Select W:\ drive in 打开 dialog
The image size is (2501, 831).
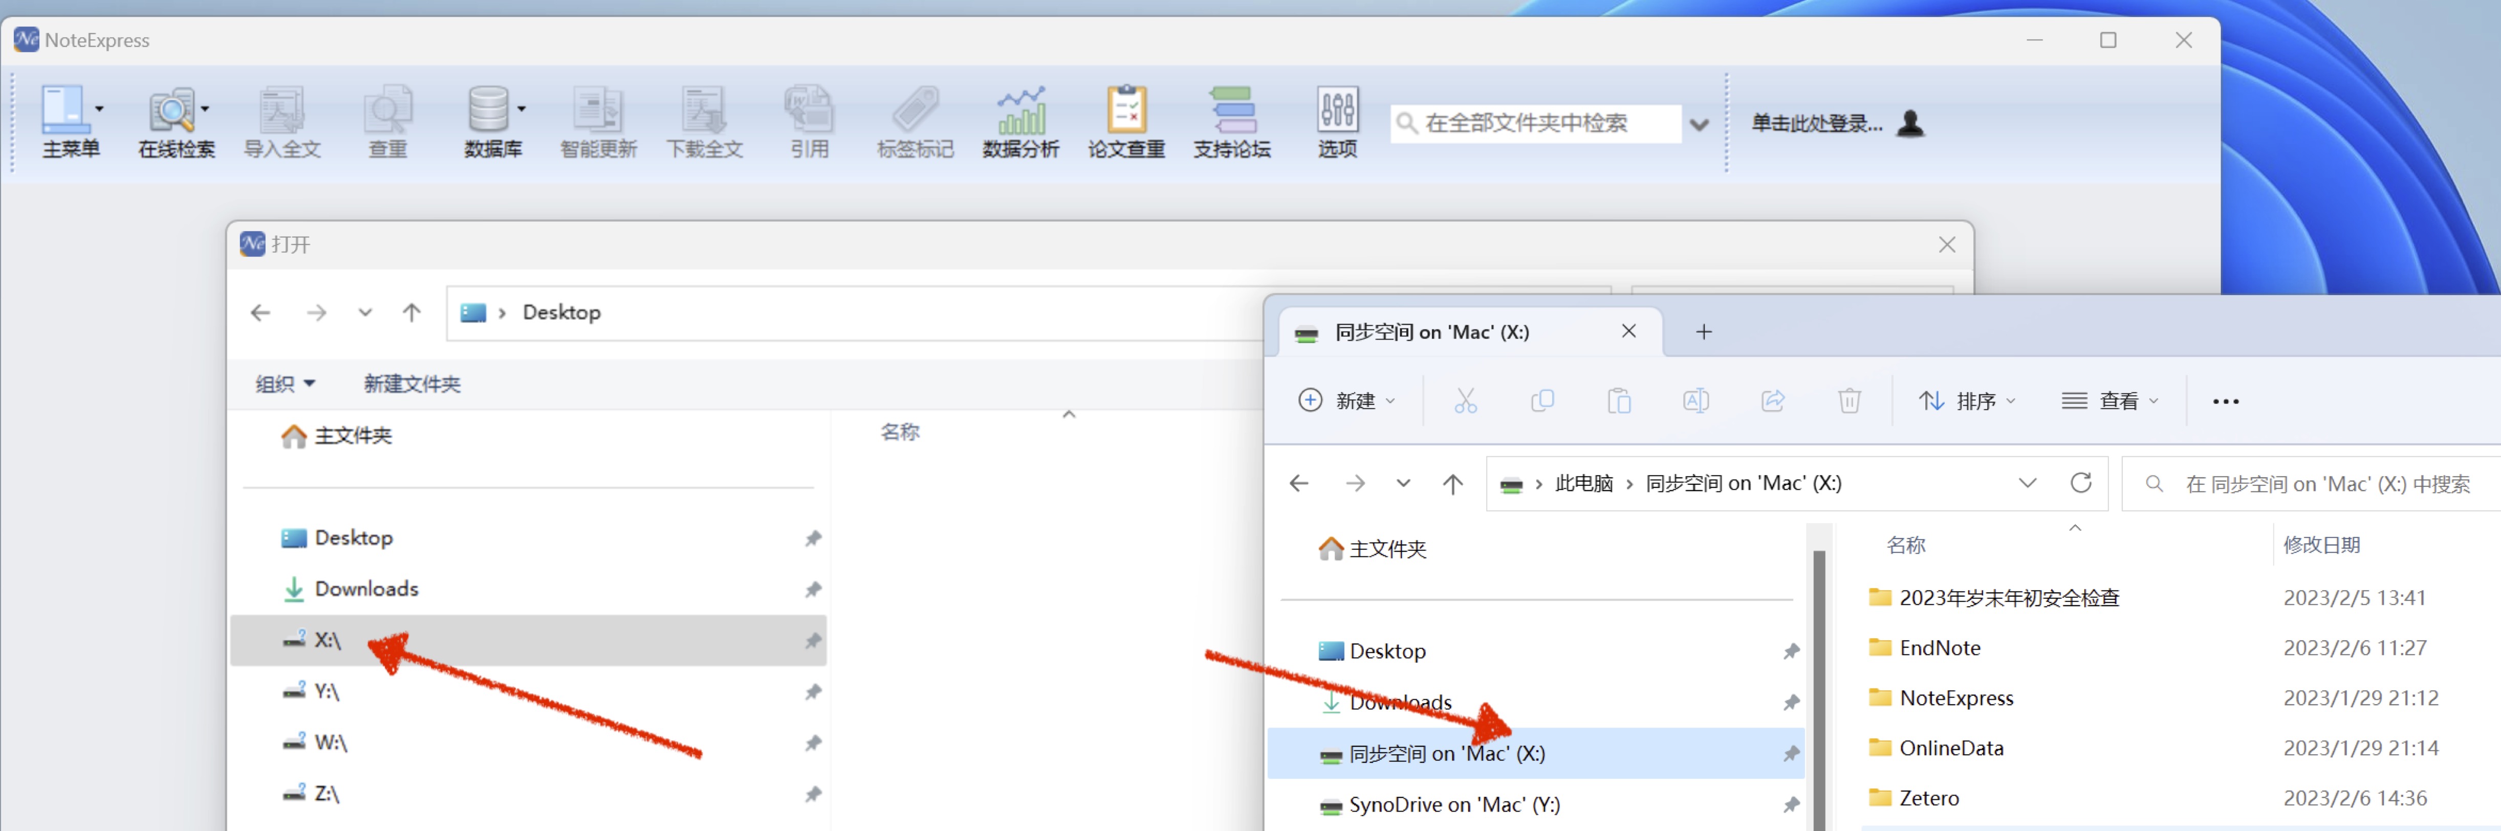coord(528,743)
